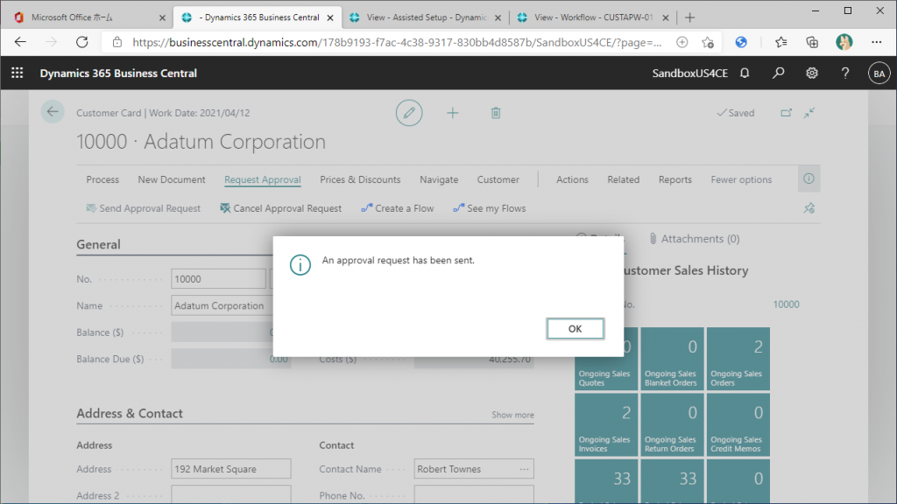Click Send Approval Request
897x504 pixels.
[143, 208]
